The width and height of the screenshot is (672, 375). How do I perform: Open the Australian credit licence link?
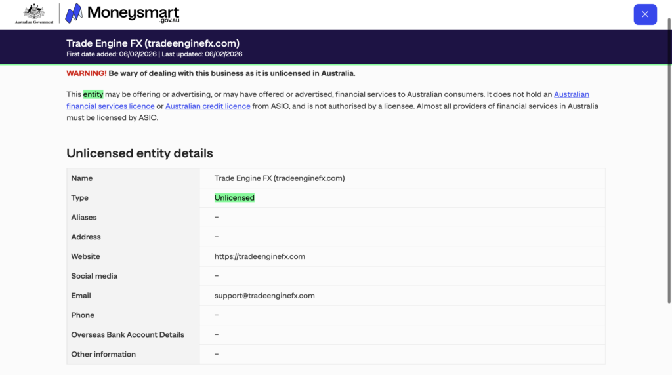pyautogui.click(x=207, y=106)
